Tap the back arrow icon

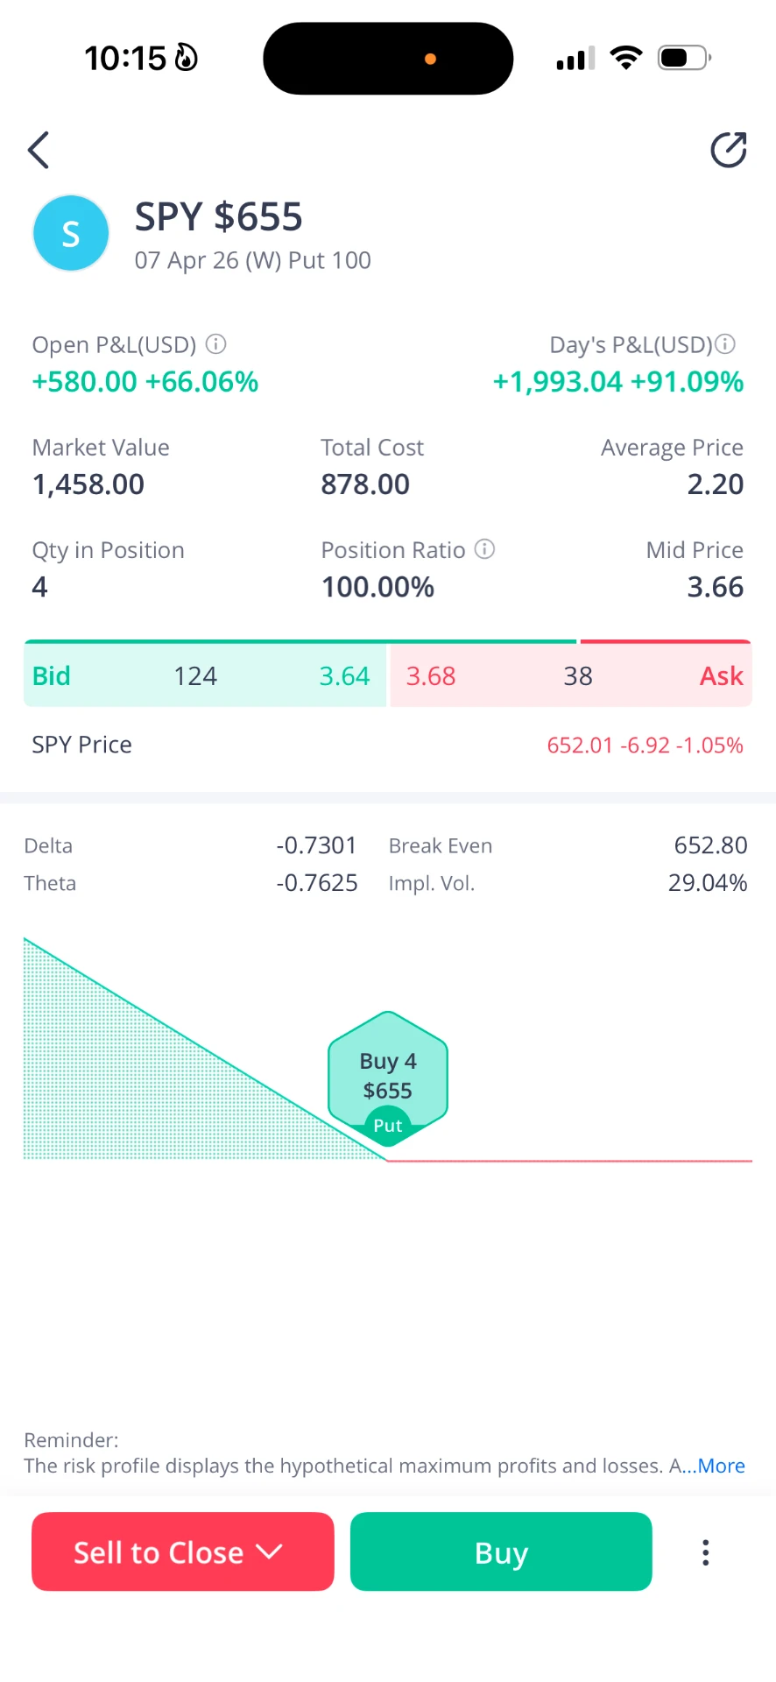[x=39, y=150]
